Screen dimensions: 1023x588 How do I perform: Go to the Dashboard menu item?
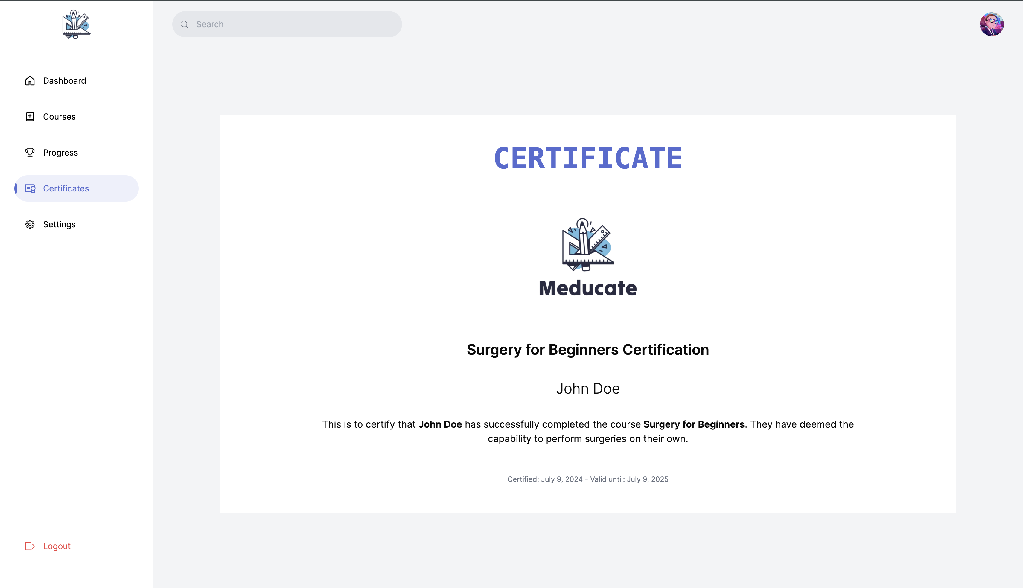65,81
